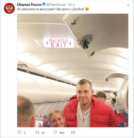This screenshot has height=138, width=134.
Task: Click the retweet count 32
Action: click(43, 133)
